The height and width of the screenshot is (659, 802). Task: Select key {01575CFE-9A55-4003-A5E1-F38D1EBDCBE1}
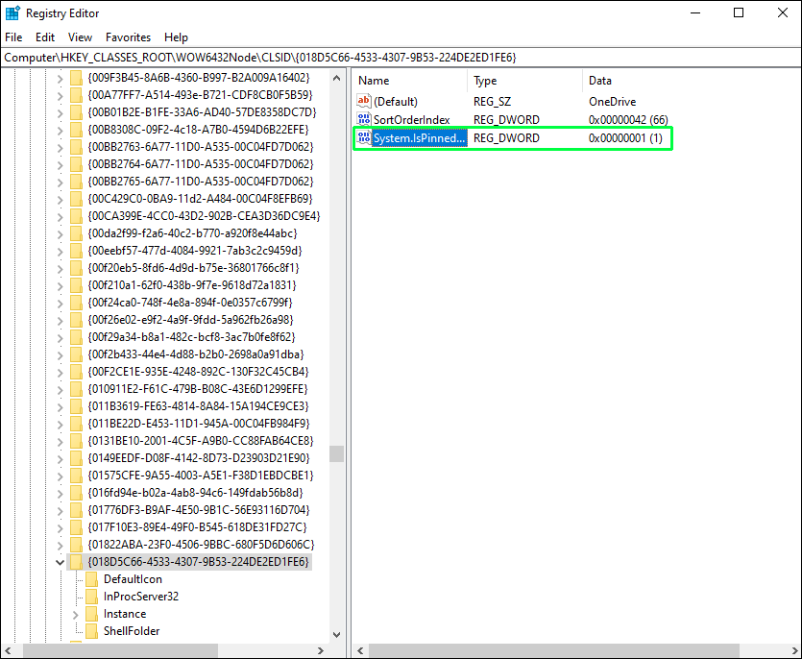pyautogui.click(x=201, y=476)
